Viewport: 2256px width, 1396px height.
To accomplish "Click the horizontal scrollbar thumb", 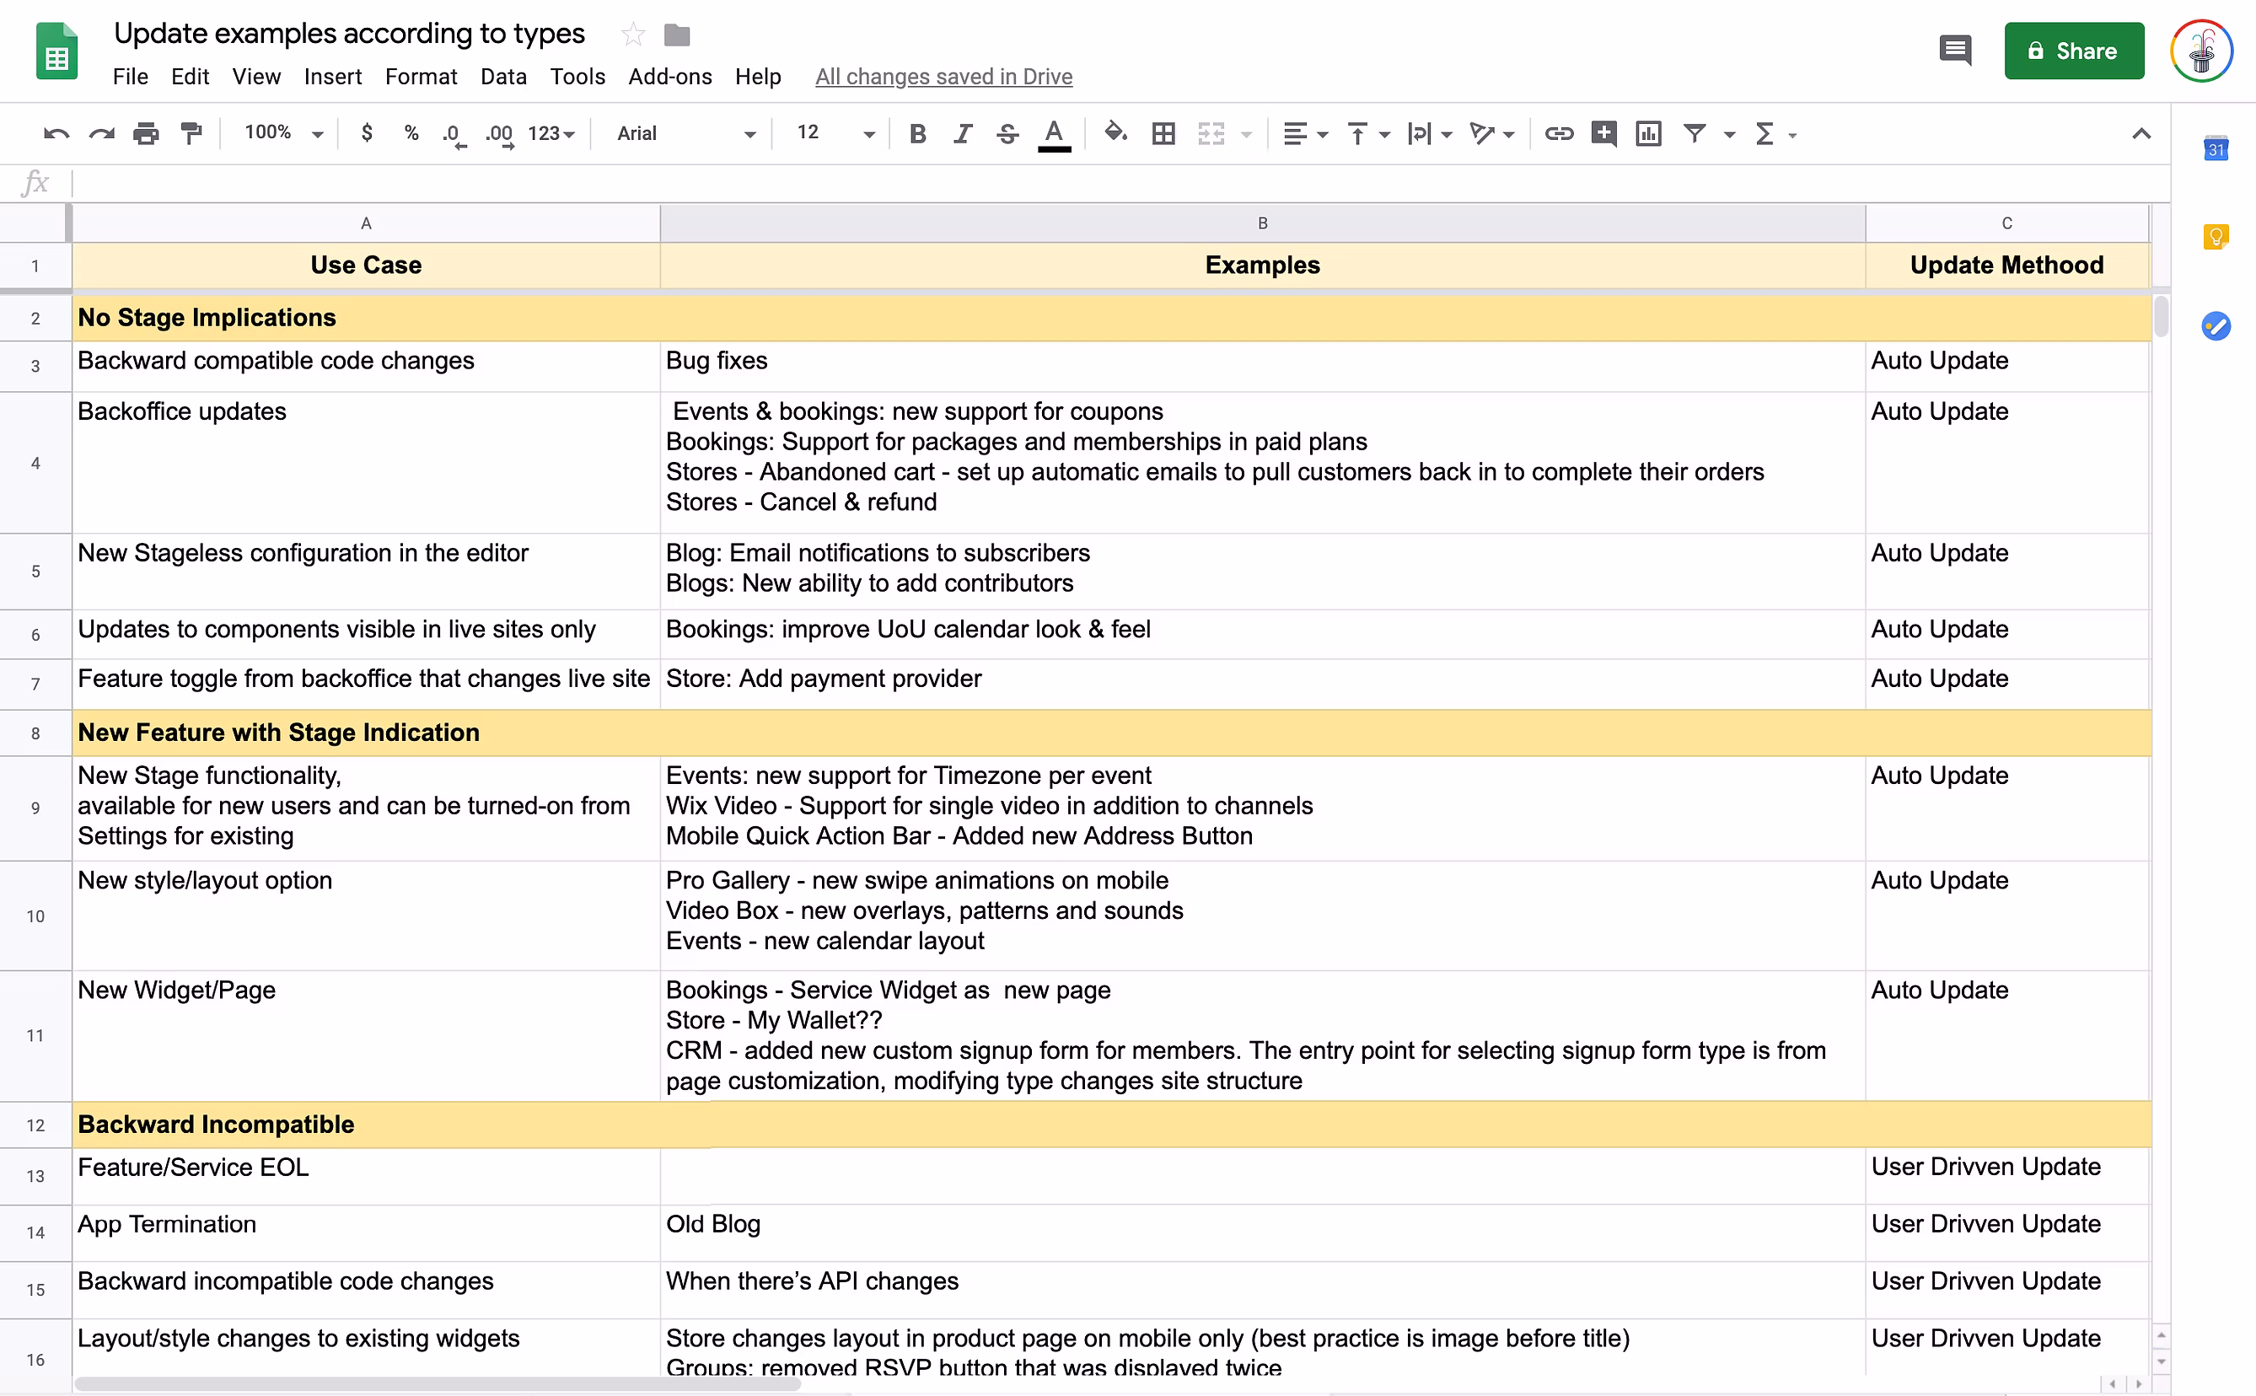I will click(437, 1384).
